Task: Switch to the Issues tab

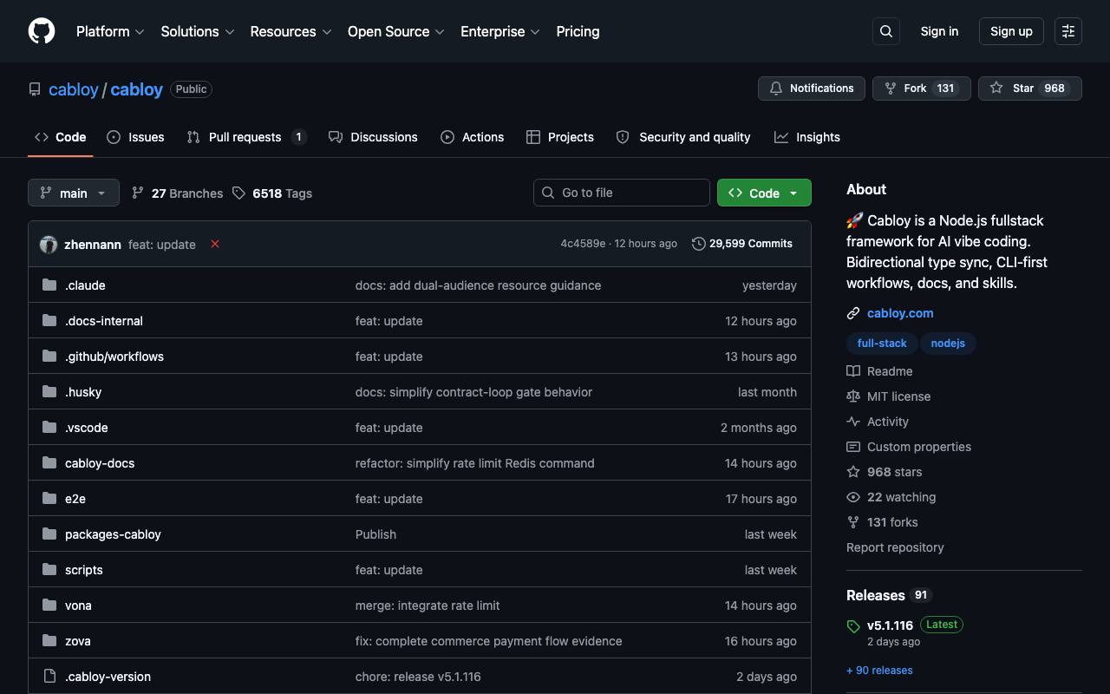Action: tap(135, 137)
